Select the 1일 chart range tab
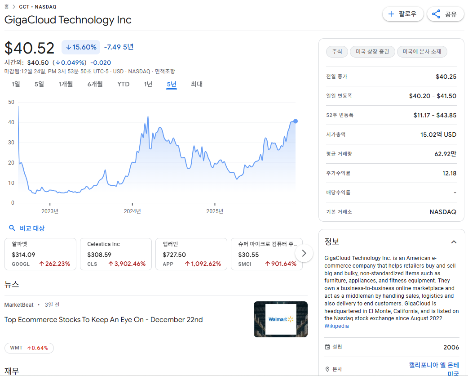 16,84
